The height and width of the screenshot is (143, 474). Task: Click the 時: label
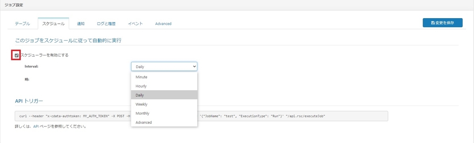pos(27,79)
